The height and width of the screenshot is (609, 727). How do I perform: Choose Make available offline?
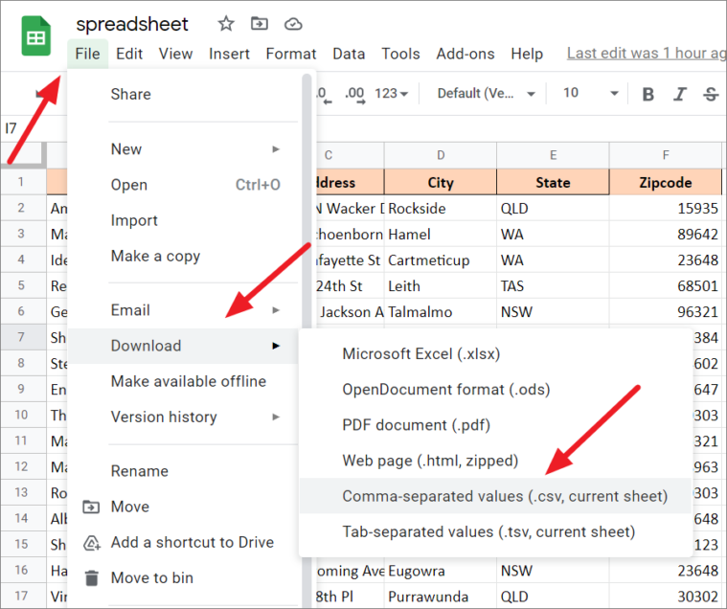[188, 381]
